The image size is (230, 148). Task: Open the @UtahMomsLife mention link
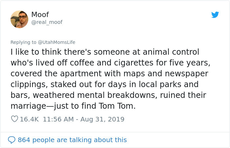click(x=57, y=42)
